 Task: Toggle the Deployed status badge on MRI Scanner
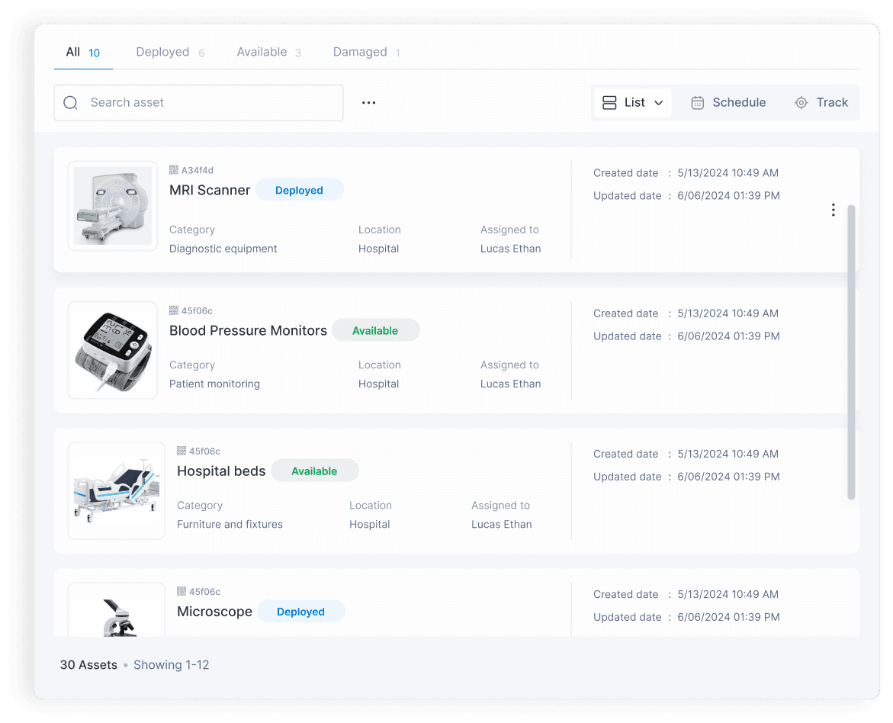point(299,189)
